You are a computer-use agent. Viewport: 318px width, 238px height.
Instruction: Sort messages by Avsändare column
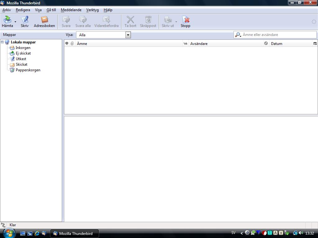[x=226, y=43]
